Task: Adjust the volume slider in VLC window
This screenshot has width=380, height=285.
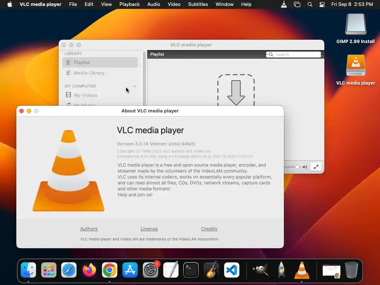Action: pos(292,167)
